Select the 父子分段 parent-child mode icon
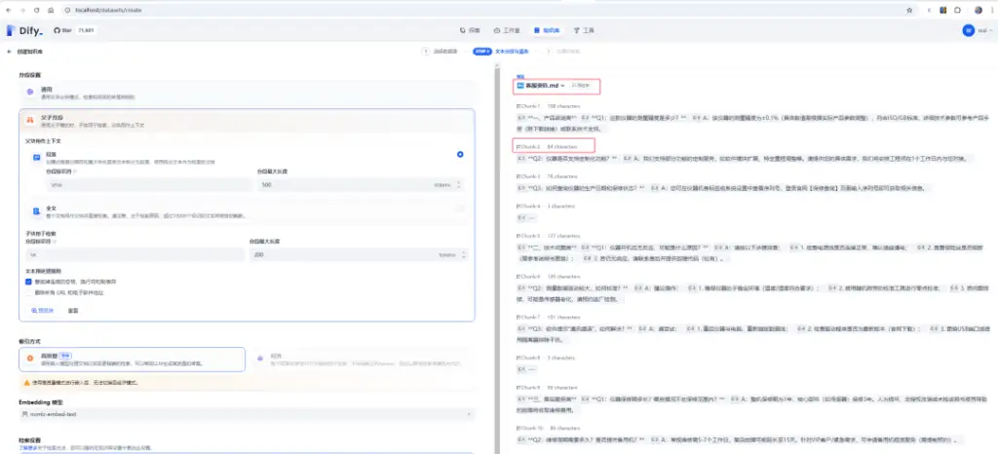Image resolution: width=998 pixels, height=454 pixels. 29,120
